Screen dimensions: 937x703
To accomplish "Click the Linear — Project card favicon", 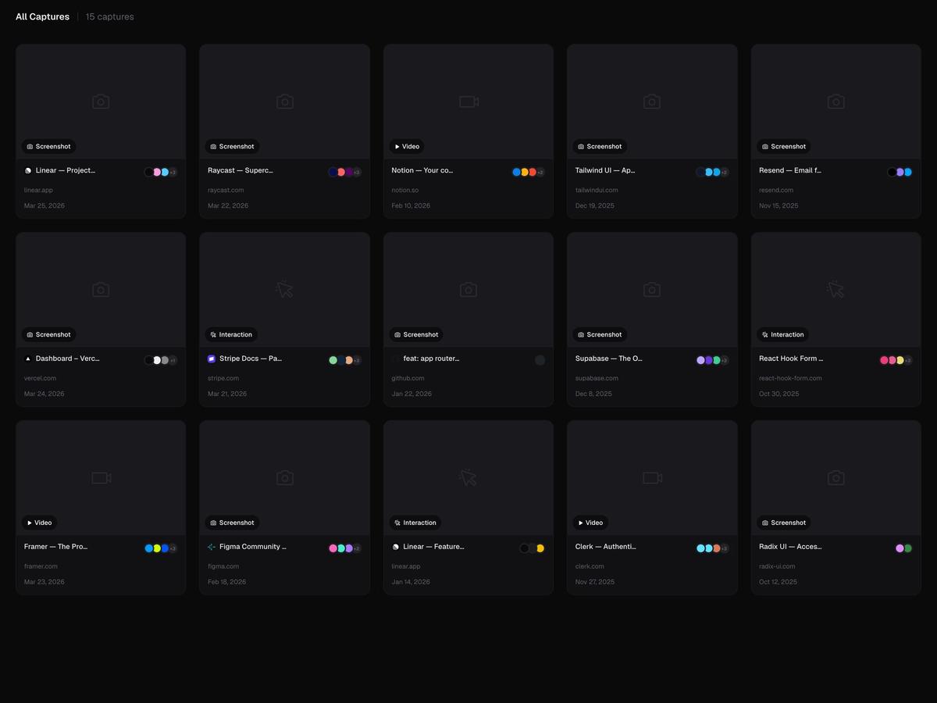I will (28, 170).
